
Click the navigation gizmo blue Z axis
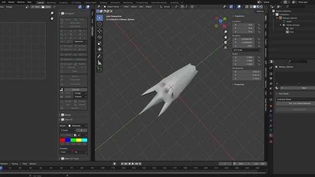pyautogui.click(x=220, y=21)
